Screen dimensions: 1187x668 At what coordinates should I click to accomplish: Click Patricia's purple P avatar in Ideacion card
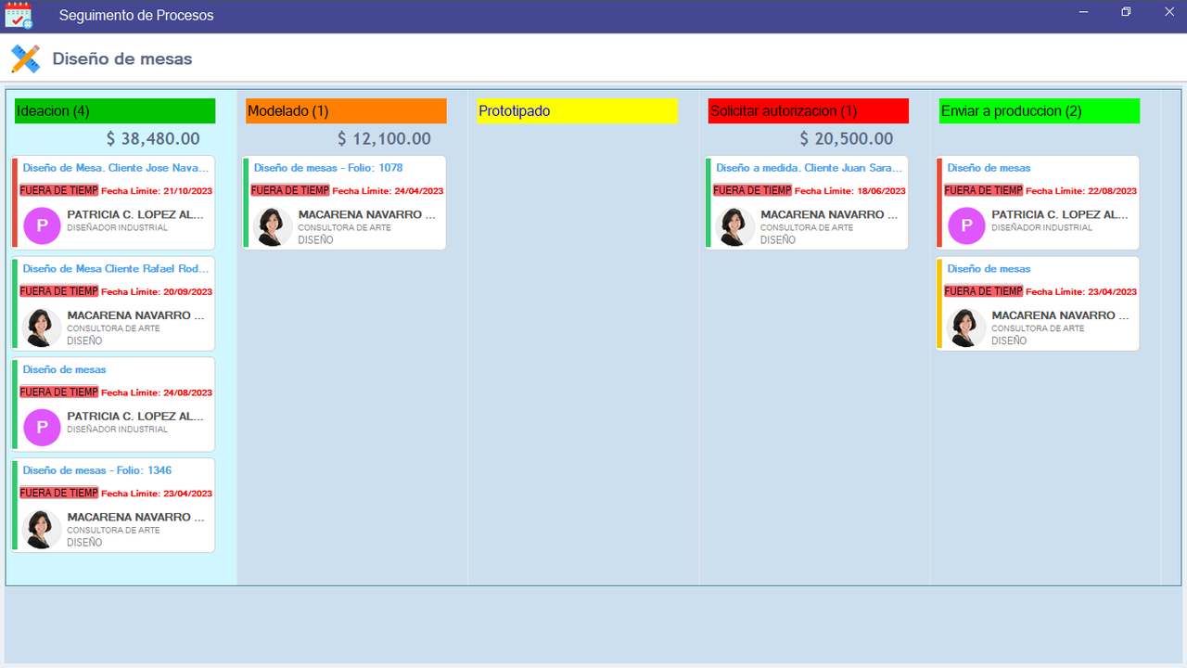click(x=42, y=225)
